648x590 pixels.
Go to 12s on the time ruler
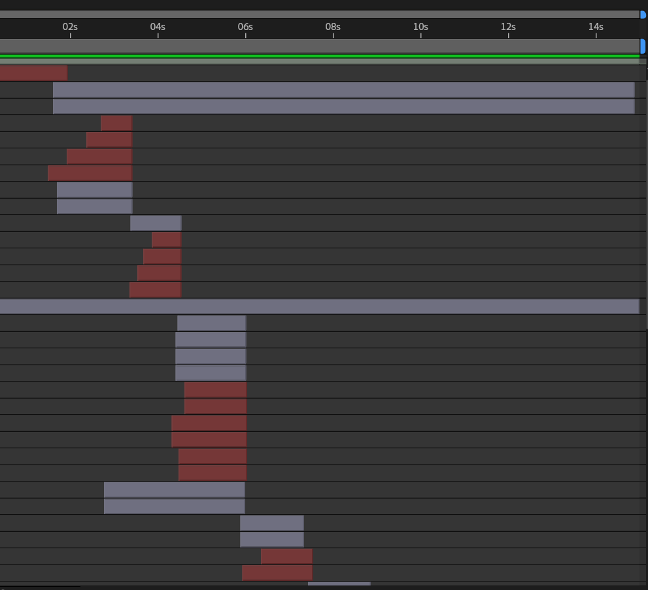(508, 27)
